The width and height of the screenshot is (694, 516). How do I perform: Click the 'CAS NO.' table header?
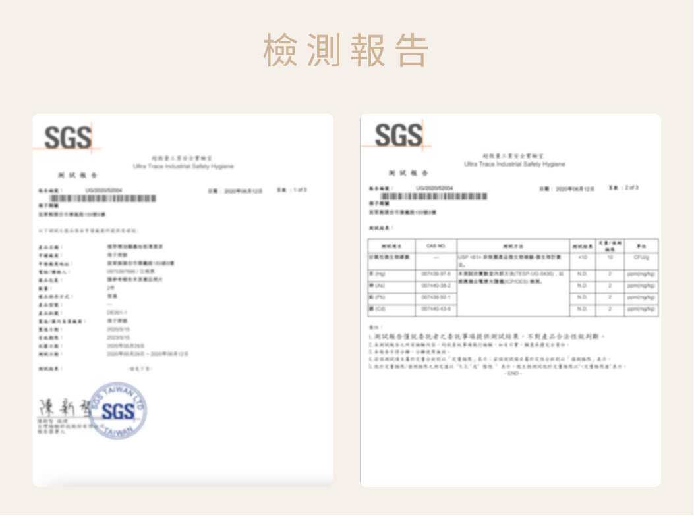coord(436,246)
